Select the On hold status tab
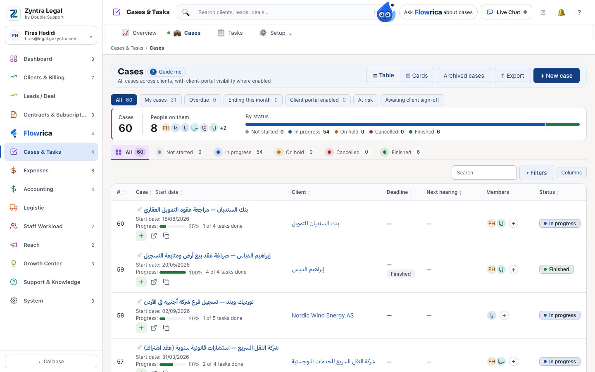595x372 pixels. (x=295, y=152)
